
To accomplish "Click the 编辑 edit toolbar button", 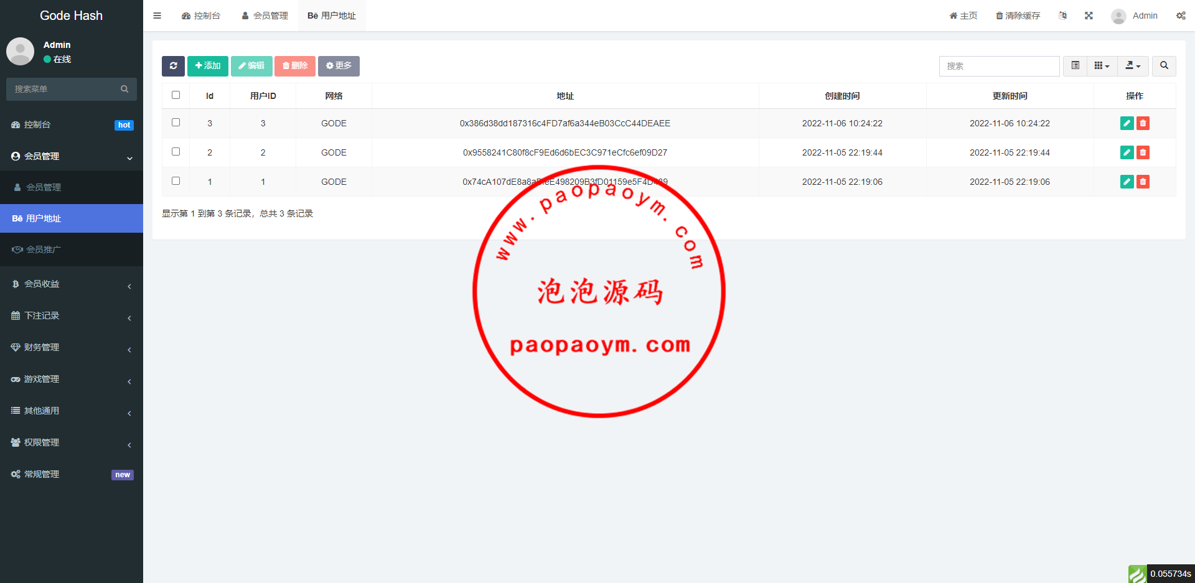I will pos(251,66).
